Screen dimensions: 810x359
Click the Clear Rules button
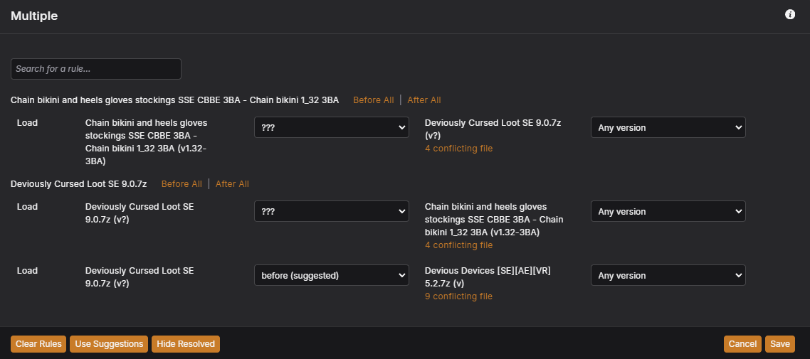[x=38, y=344]
